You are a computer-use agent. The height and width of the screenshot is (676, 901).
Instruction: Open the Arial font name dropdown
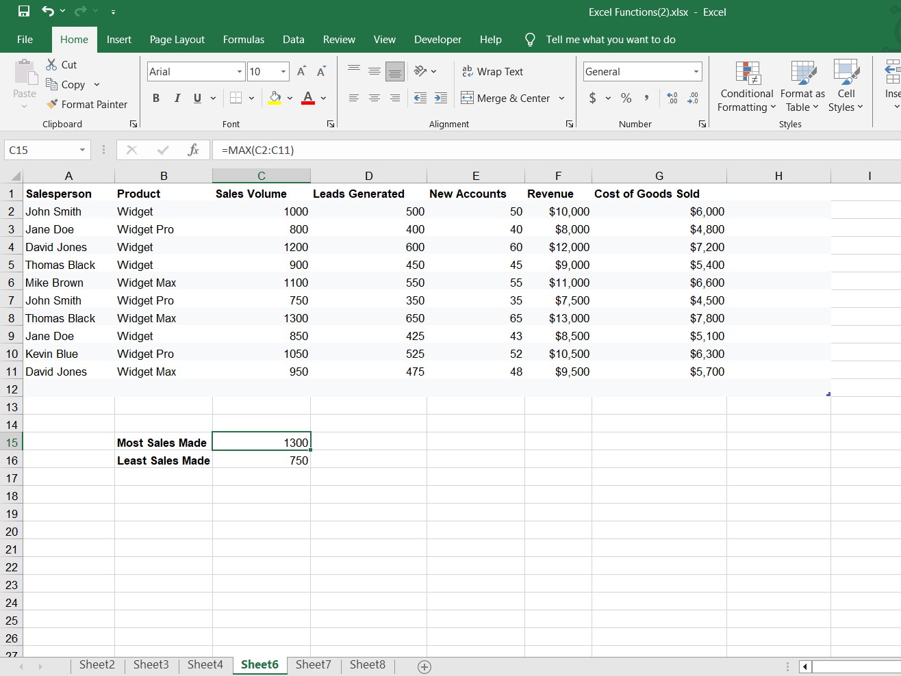click(240, 71)
